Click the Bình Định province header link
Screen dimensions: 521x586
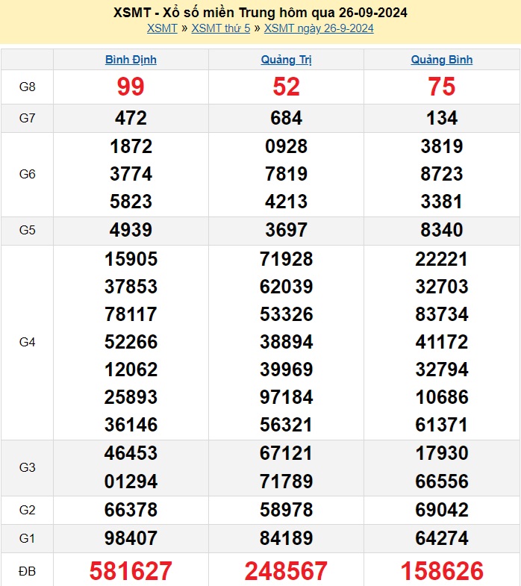pos(131,60)
